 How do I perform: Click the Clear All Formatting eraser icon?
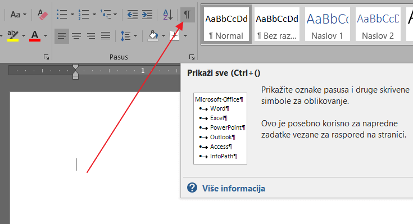42,15
